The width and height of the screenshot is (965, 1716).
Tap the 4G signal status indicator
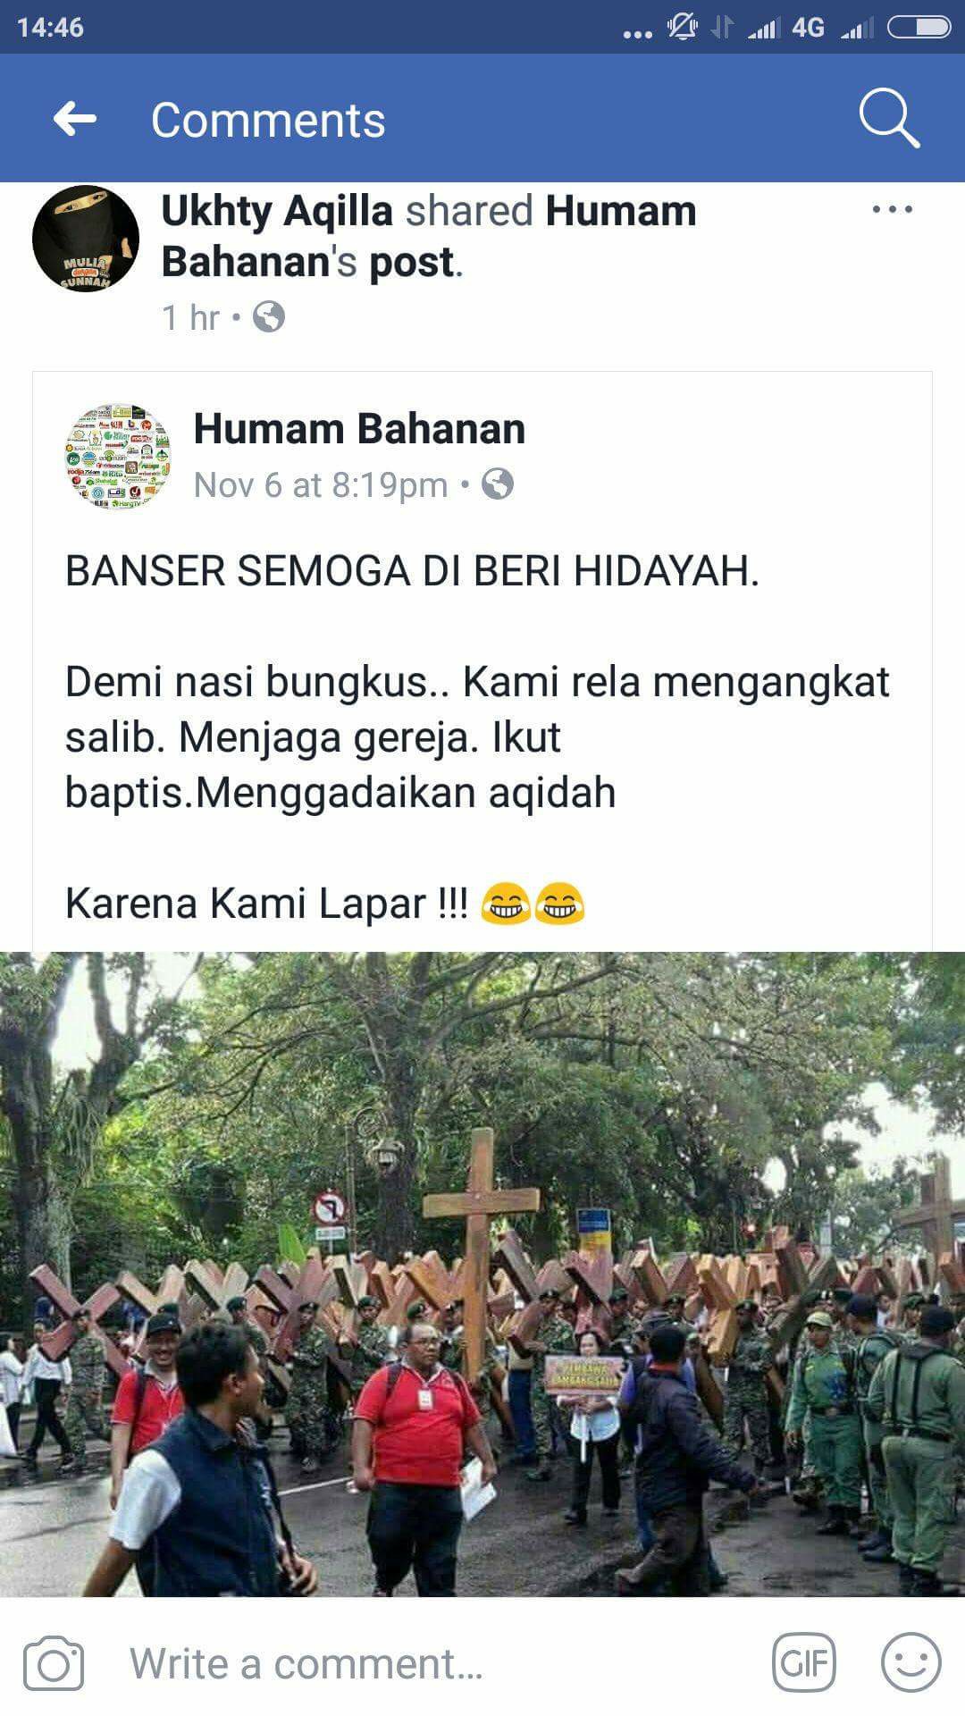(808, 28)
